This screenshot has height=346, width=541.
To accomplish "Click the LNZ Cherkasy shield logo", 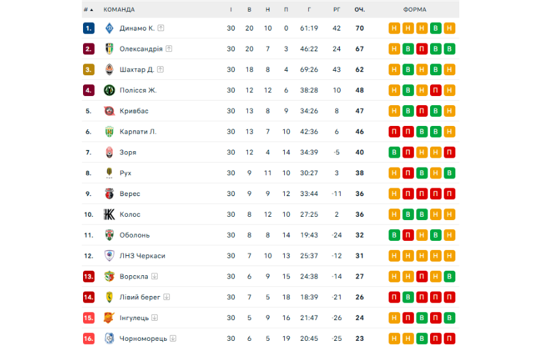I will pos(109,256).
